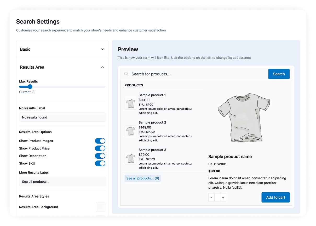Turn off Show Product Price toggle
This screenshot has height=226, width=316.
[x=100, y=148]
